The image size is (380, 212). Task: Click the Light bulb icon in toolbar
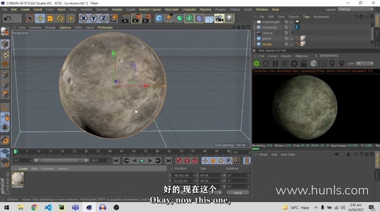(229, 18)
